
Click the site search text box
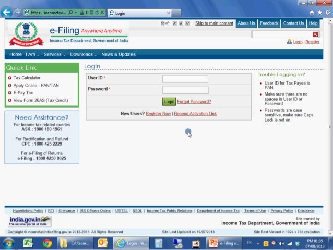click(x=282, y=34)
